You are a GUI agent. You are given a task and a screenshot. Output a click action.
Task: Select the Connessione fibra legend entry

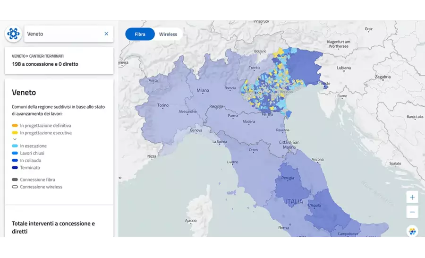pos(34,180)
